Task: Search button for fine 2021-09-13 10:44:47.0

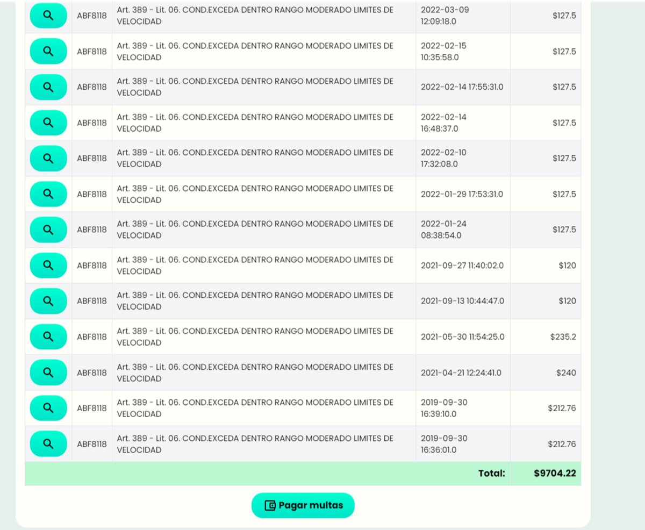Action: click(48, 301)
